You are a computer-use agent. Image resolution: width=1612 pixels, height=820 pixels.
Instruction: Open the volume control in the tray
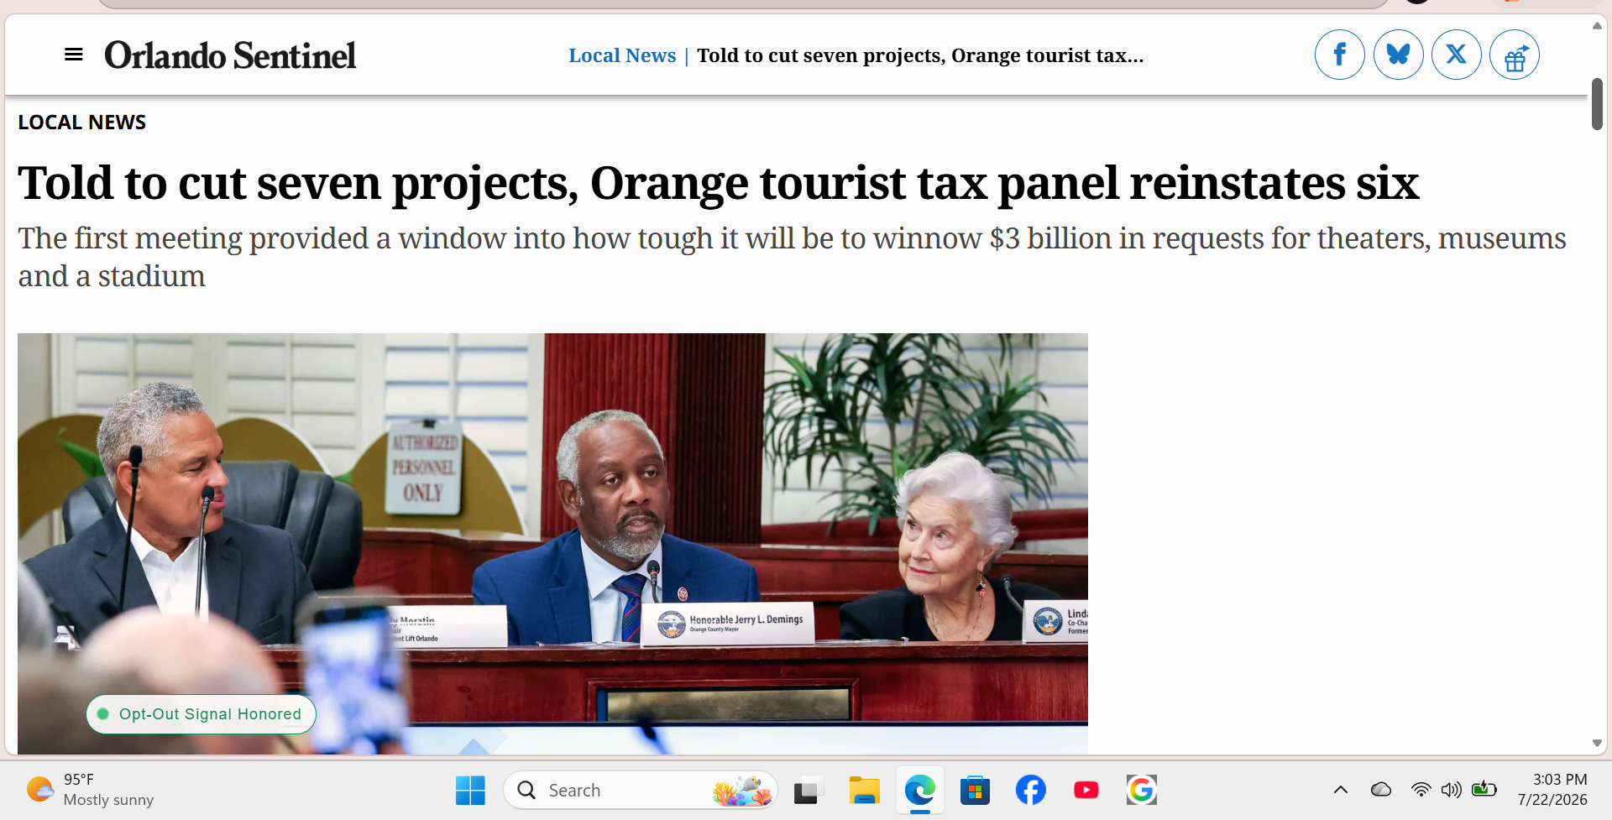coord(1452,790)
